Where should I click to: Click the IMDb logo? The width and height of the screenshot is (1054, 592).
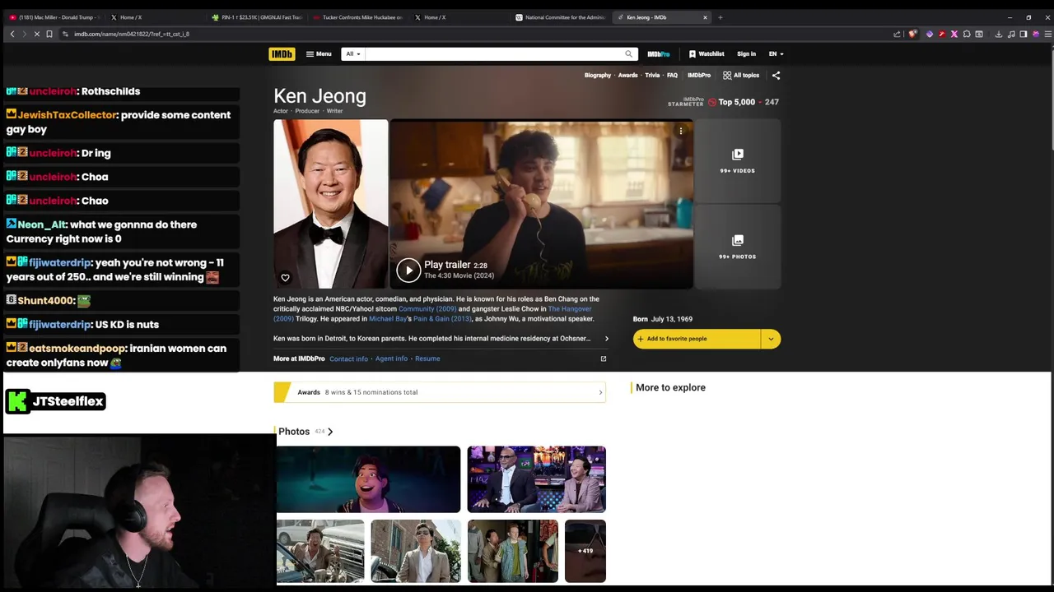pos(282,54)
